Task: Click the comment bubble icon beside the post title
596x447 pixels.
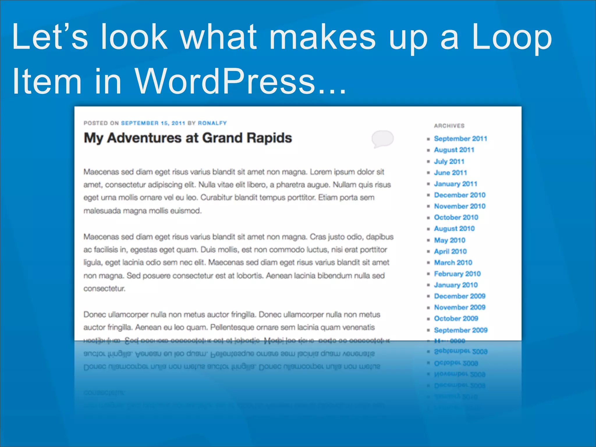Action: pyautogui.click(x=382, y=139)
